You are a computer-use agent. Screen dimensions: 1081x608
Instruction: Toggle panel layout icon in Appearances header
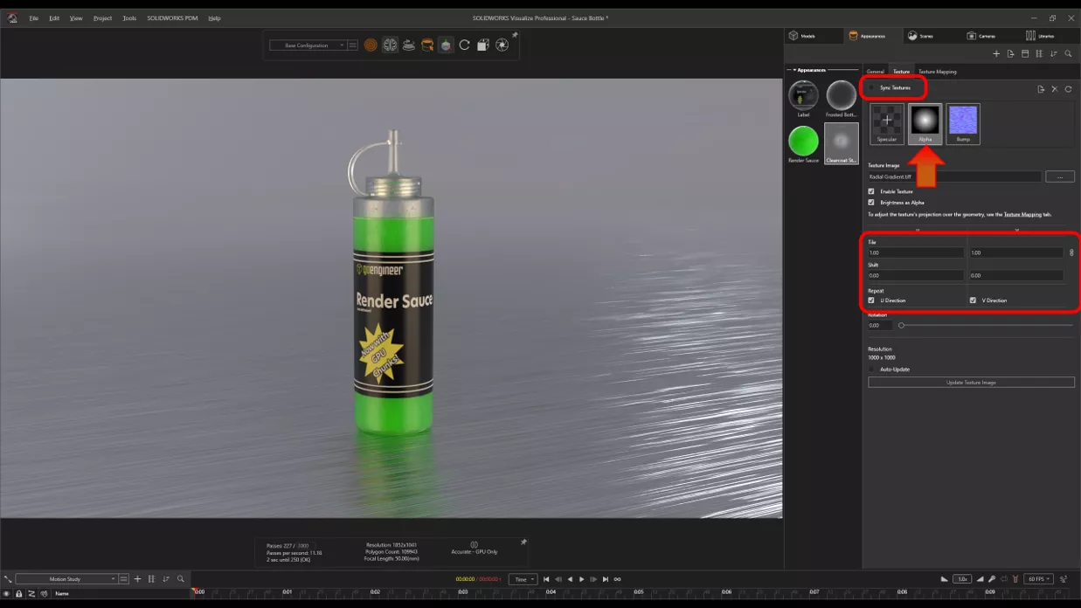(1025, 54)
